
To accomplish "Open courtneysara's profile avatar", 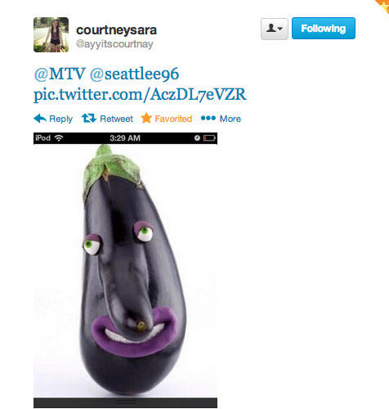I will (x=51, y=34).
